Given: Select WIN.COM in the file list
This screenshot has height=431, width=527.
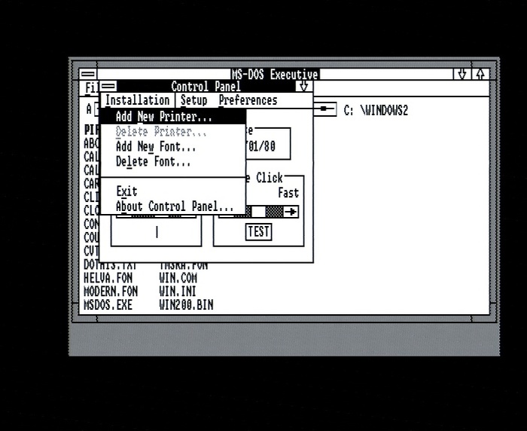Looking at the screenshot, I should coord(178,278).
